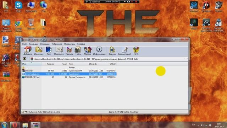This screenshot has width=227, height=128.
Task: Click the Windows Start button
Action: coord(5,125)
